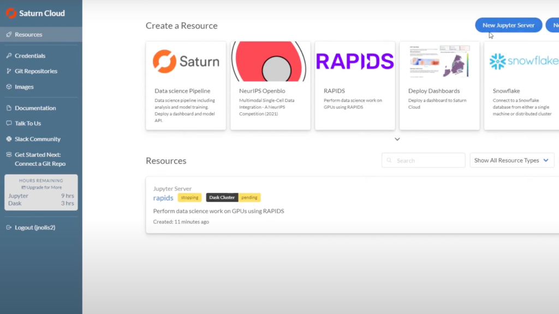Click the Saturn Cloud logo icon
Image resolution: width=559 pixels, height=314 pixels.
click(x=11, y=13)
